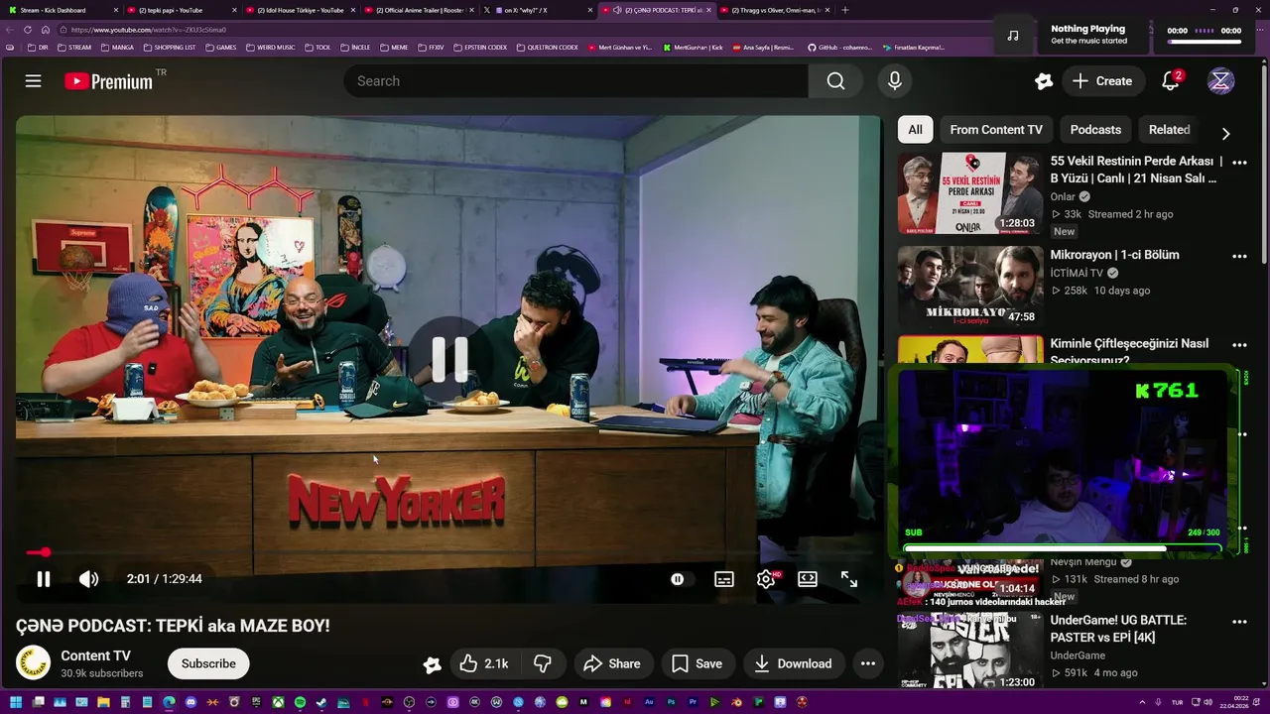Switch to Stream - Kick Dashboard tab
1270x714 pixels.
tap(63, 10)
